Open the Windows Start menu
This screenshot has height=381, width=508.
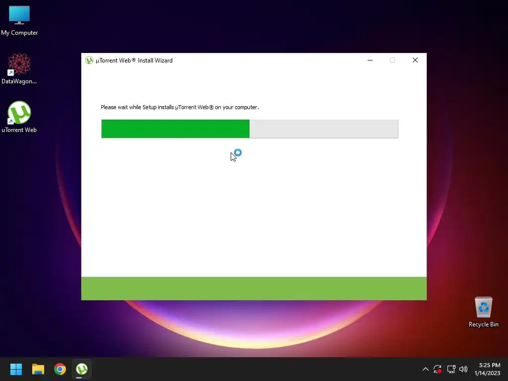(x=16, y=369)
